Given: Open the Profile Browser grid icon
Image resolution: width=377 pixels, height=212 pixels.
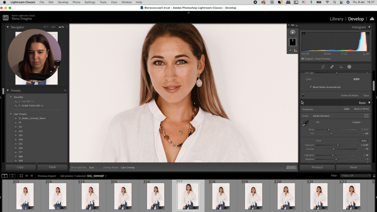Looking at the screenshot, I should pyautogui.click(x=366, y=116).
